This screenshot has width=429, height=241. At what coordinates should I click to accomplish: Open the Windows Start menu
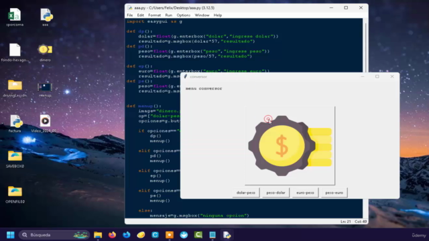click(11, 235)
